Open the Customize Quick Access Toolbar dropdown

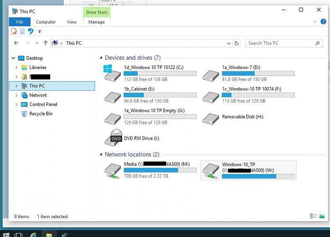click(x=40, y=32)
